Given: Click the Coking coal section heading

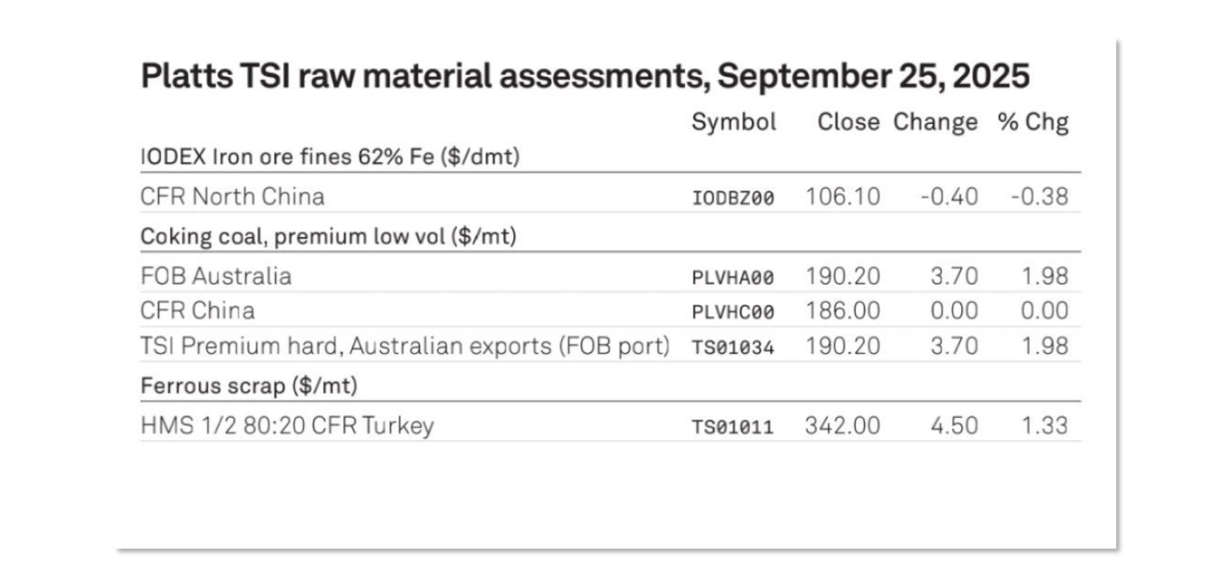Looking at the screenshot, I should [328, 237].
